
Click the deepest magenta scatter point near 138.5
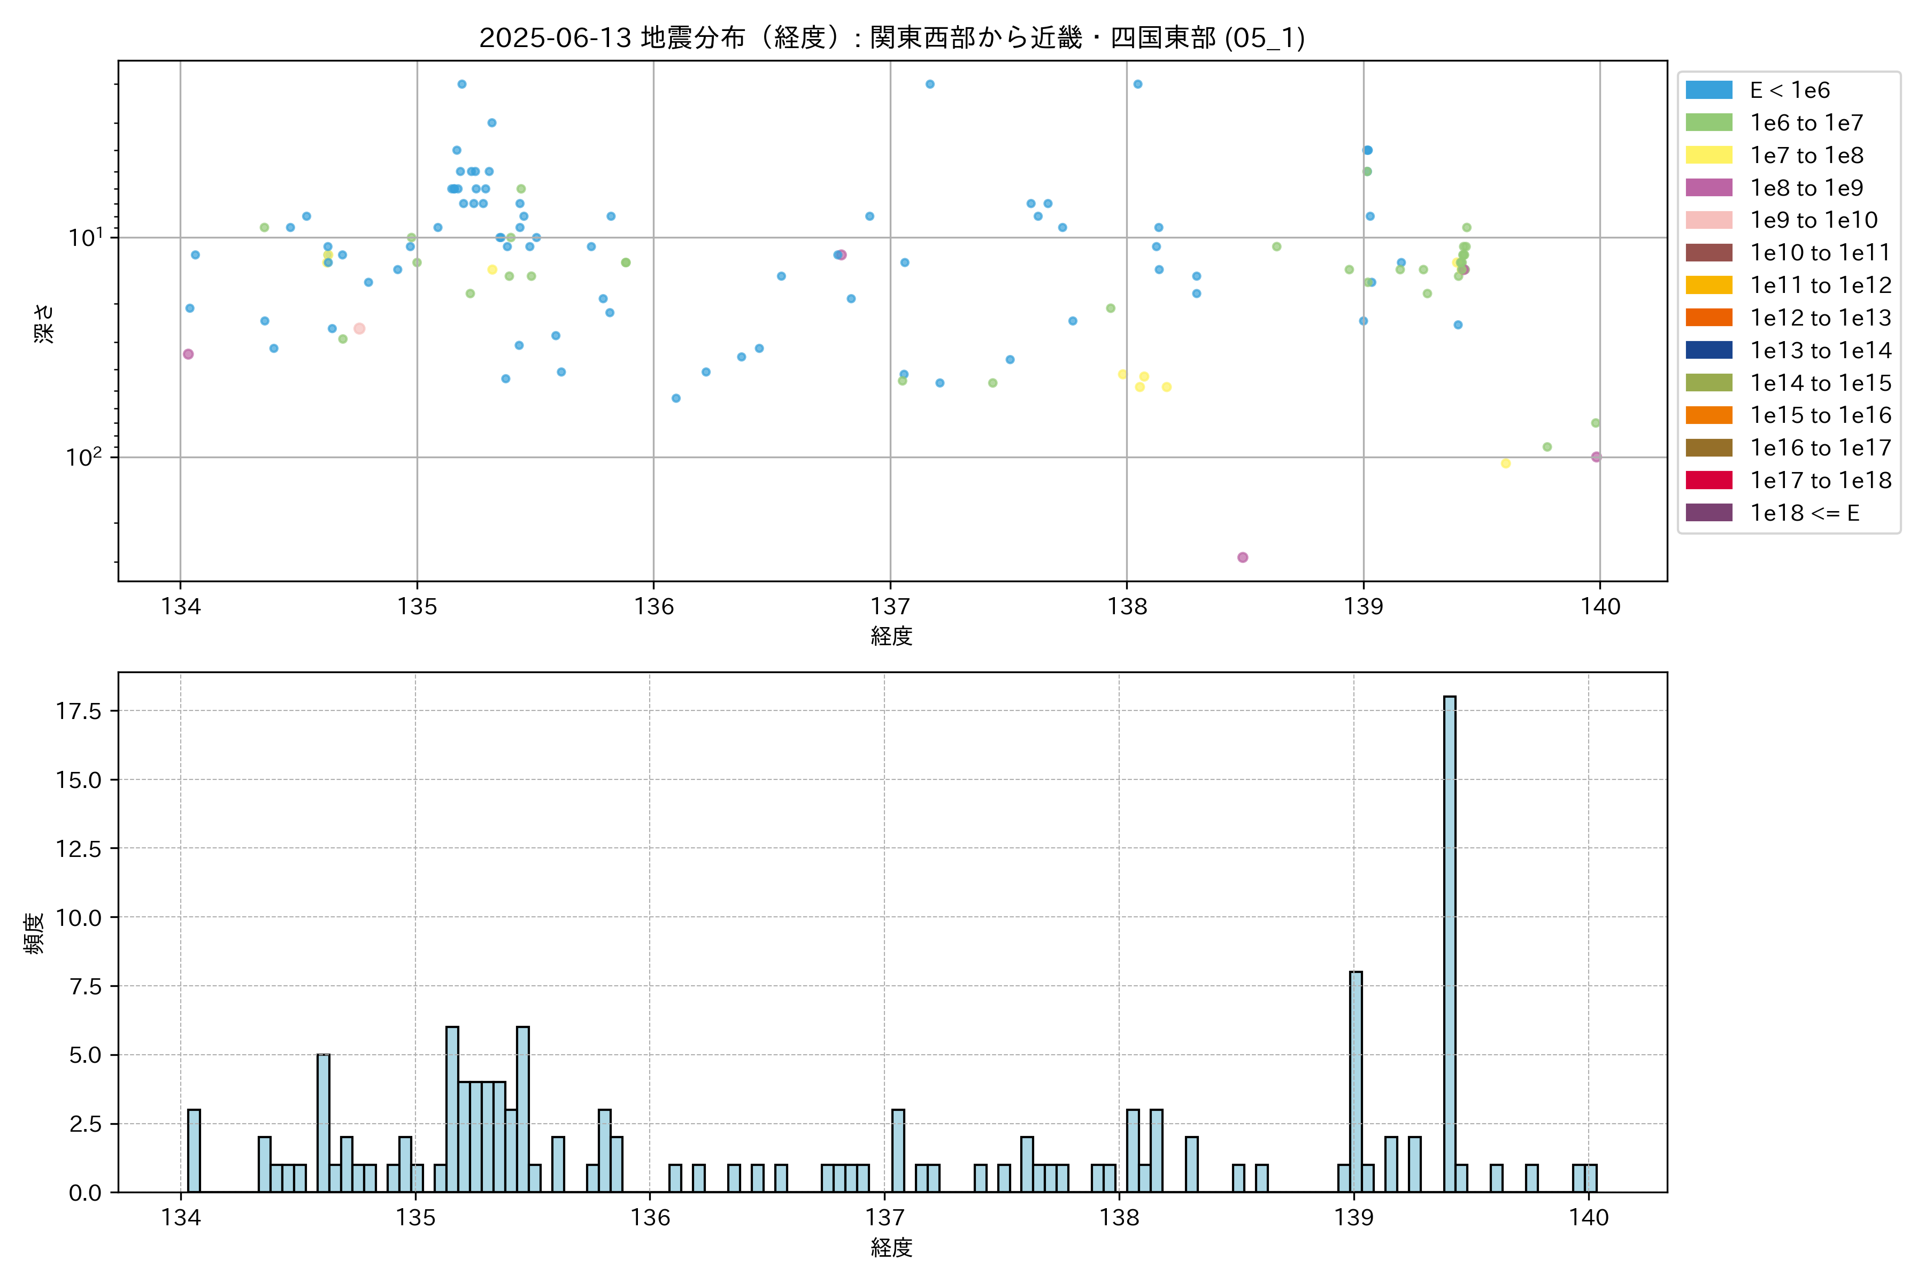click(1242, 557)
